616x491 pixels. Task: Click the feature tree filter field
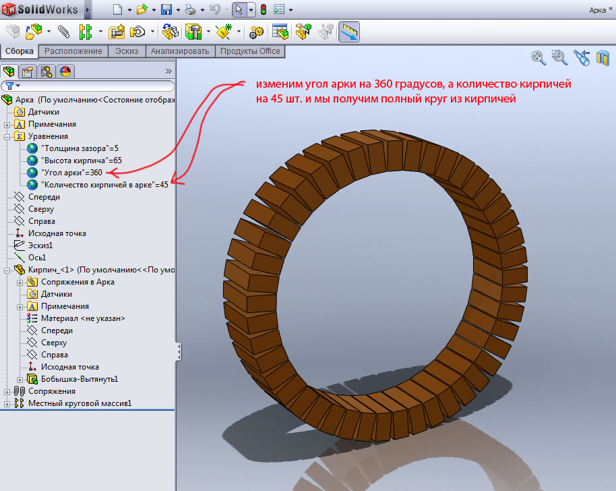(94, 86)
